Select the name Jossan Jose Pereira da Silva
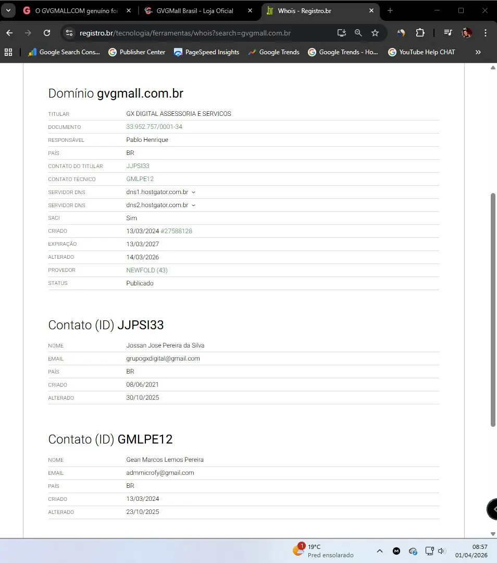Image resolution: width=497 pixels, height=563 pixels. (x=165, y=345)
